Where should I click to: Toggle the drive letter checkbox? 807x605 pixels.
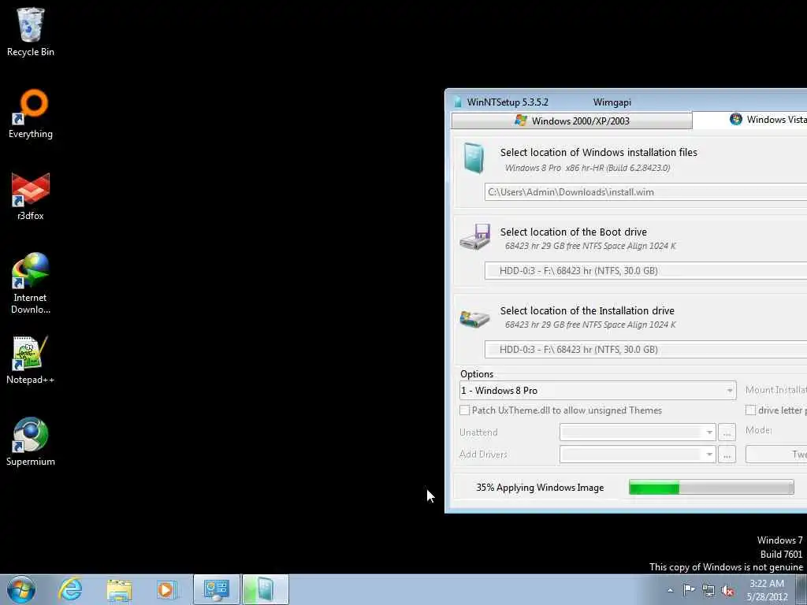tap(750, 410)
